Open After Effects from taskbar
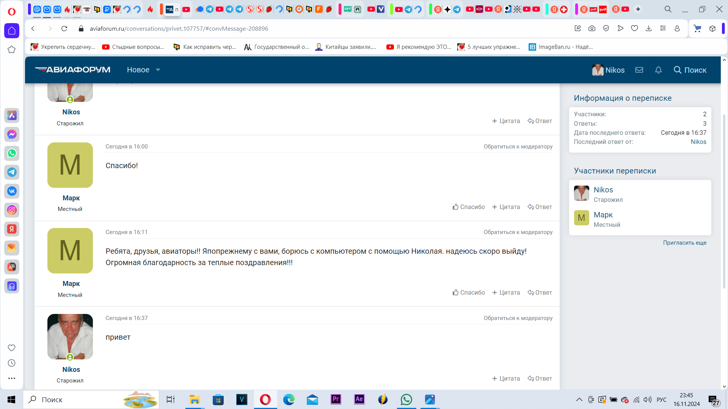The height and width of the screenshot is (409, 728). 359,400
